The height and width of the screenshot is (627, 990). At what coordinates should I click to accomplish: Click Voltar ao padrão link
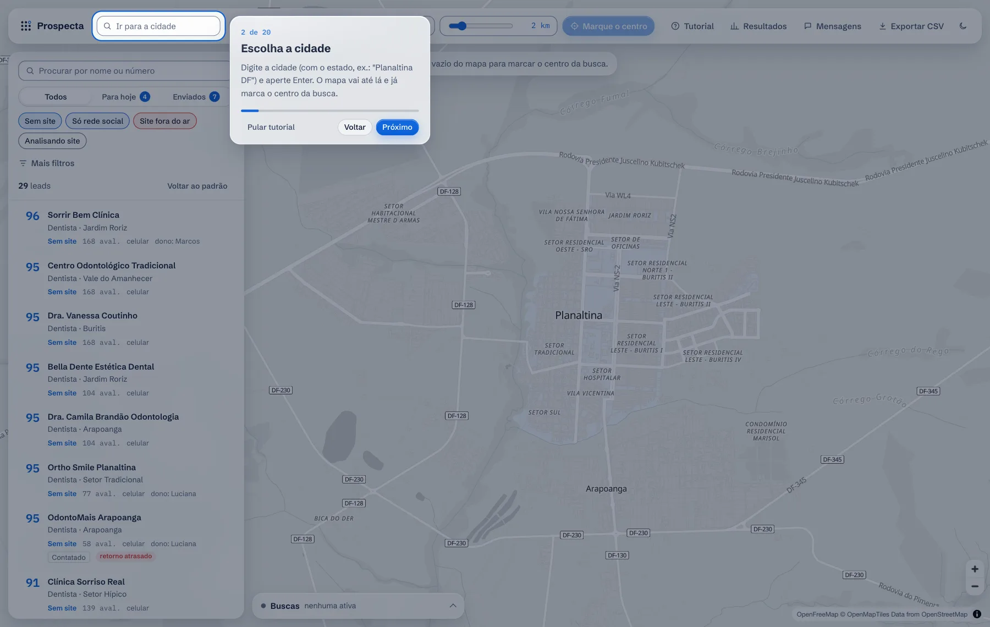197,186
